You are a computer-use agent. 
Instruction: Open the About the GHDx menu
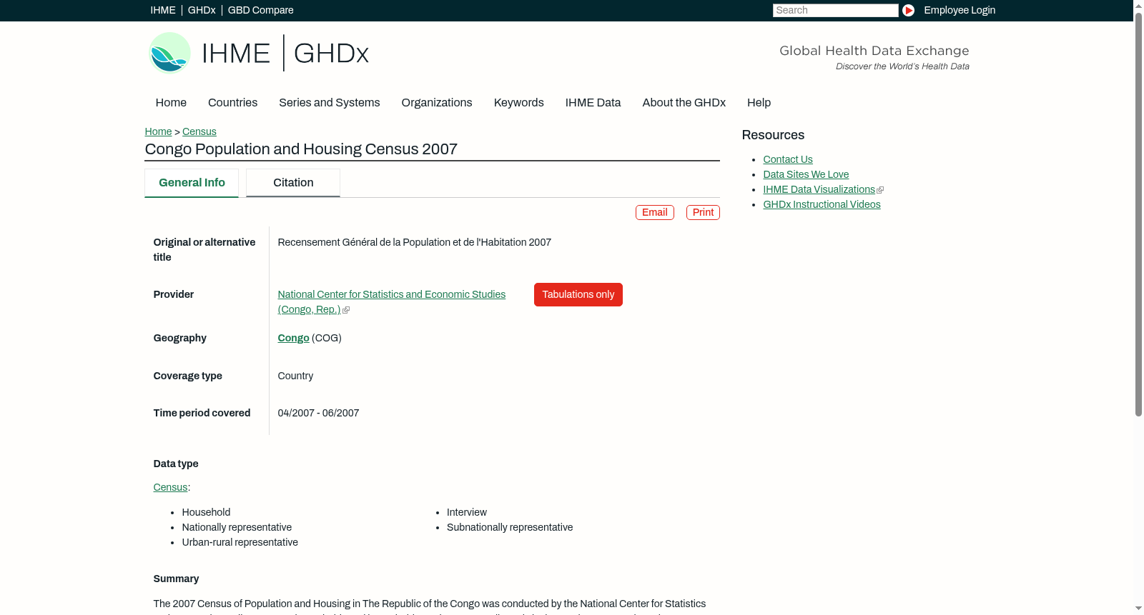point(684,103)
